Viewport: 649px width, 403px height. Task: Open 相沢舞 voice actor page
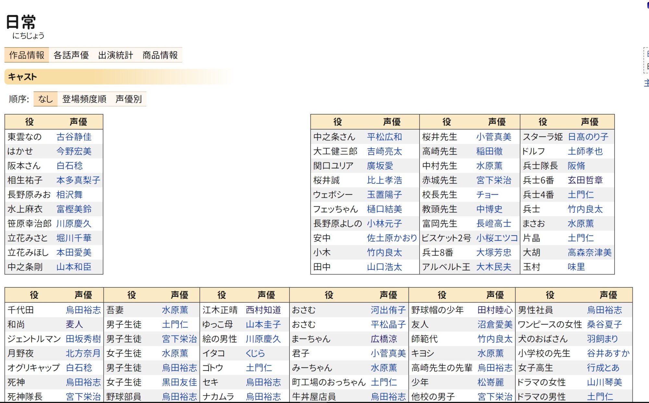pyautogui.click(x=69, y=195)
